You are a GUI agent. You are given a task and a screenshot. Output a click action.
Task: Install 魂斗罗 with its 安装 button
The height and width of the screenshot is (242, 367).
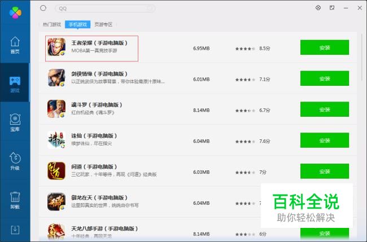[x=325, y=109]
